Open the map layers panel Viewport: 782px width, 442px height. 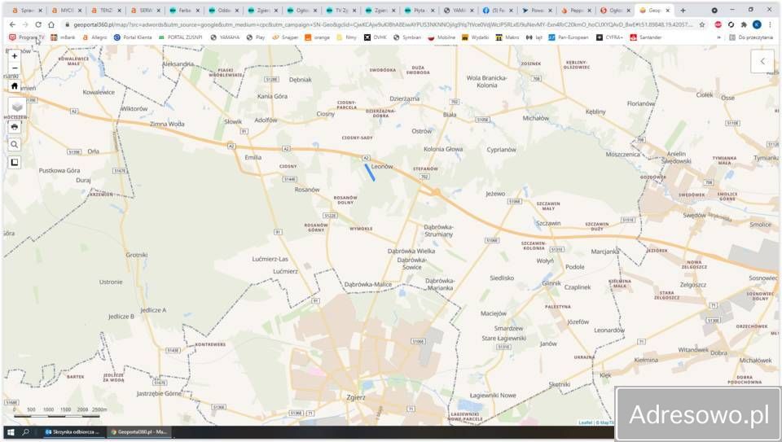pos(17,107)
